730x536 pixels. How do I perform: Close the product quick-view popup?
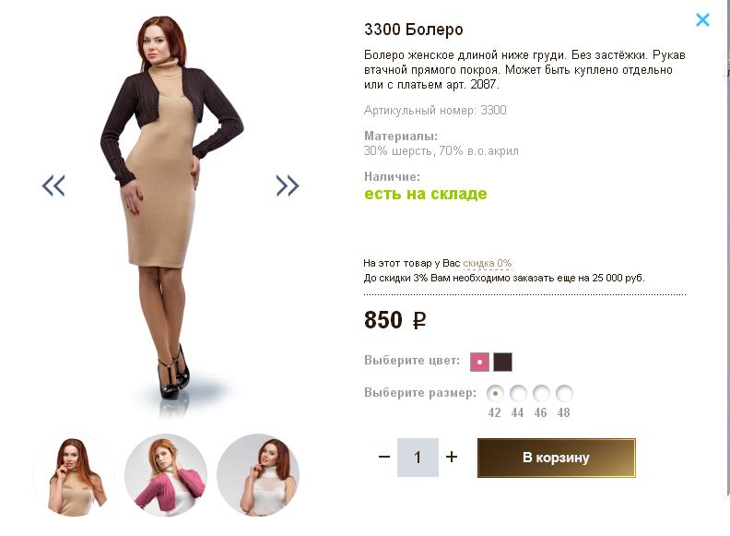[x=702, y=19]
